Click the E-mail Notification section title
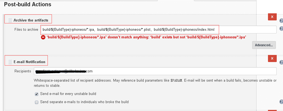Viewport: 283px width, 111px height. coord(30,62)
